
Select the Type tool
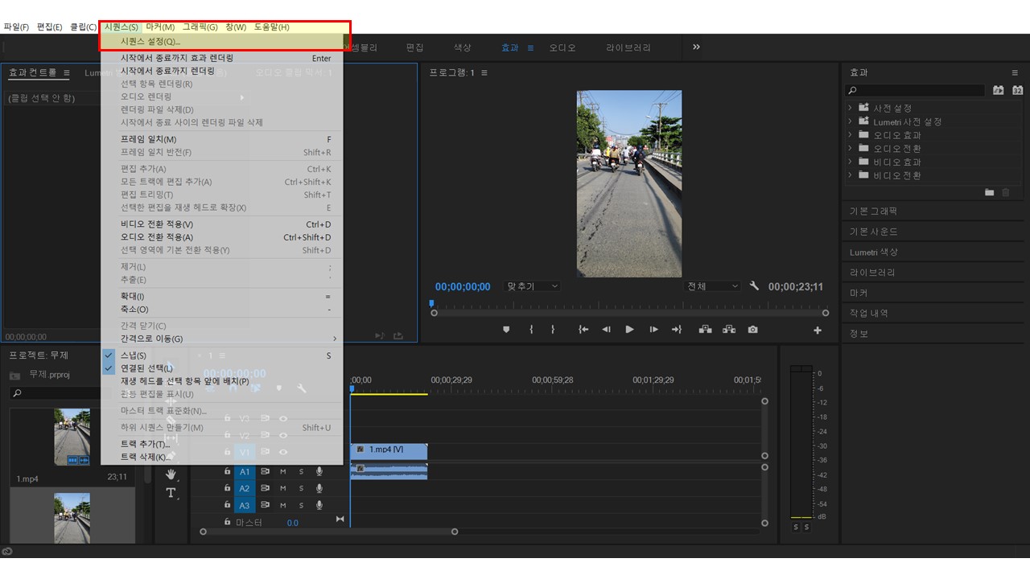coord(171,493)
